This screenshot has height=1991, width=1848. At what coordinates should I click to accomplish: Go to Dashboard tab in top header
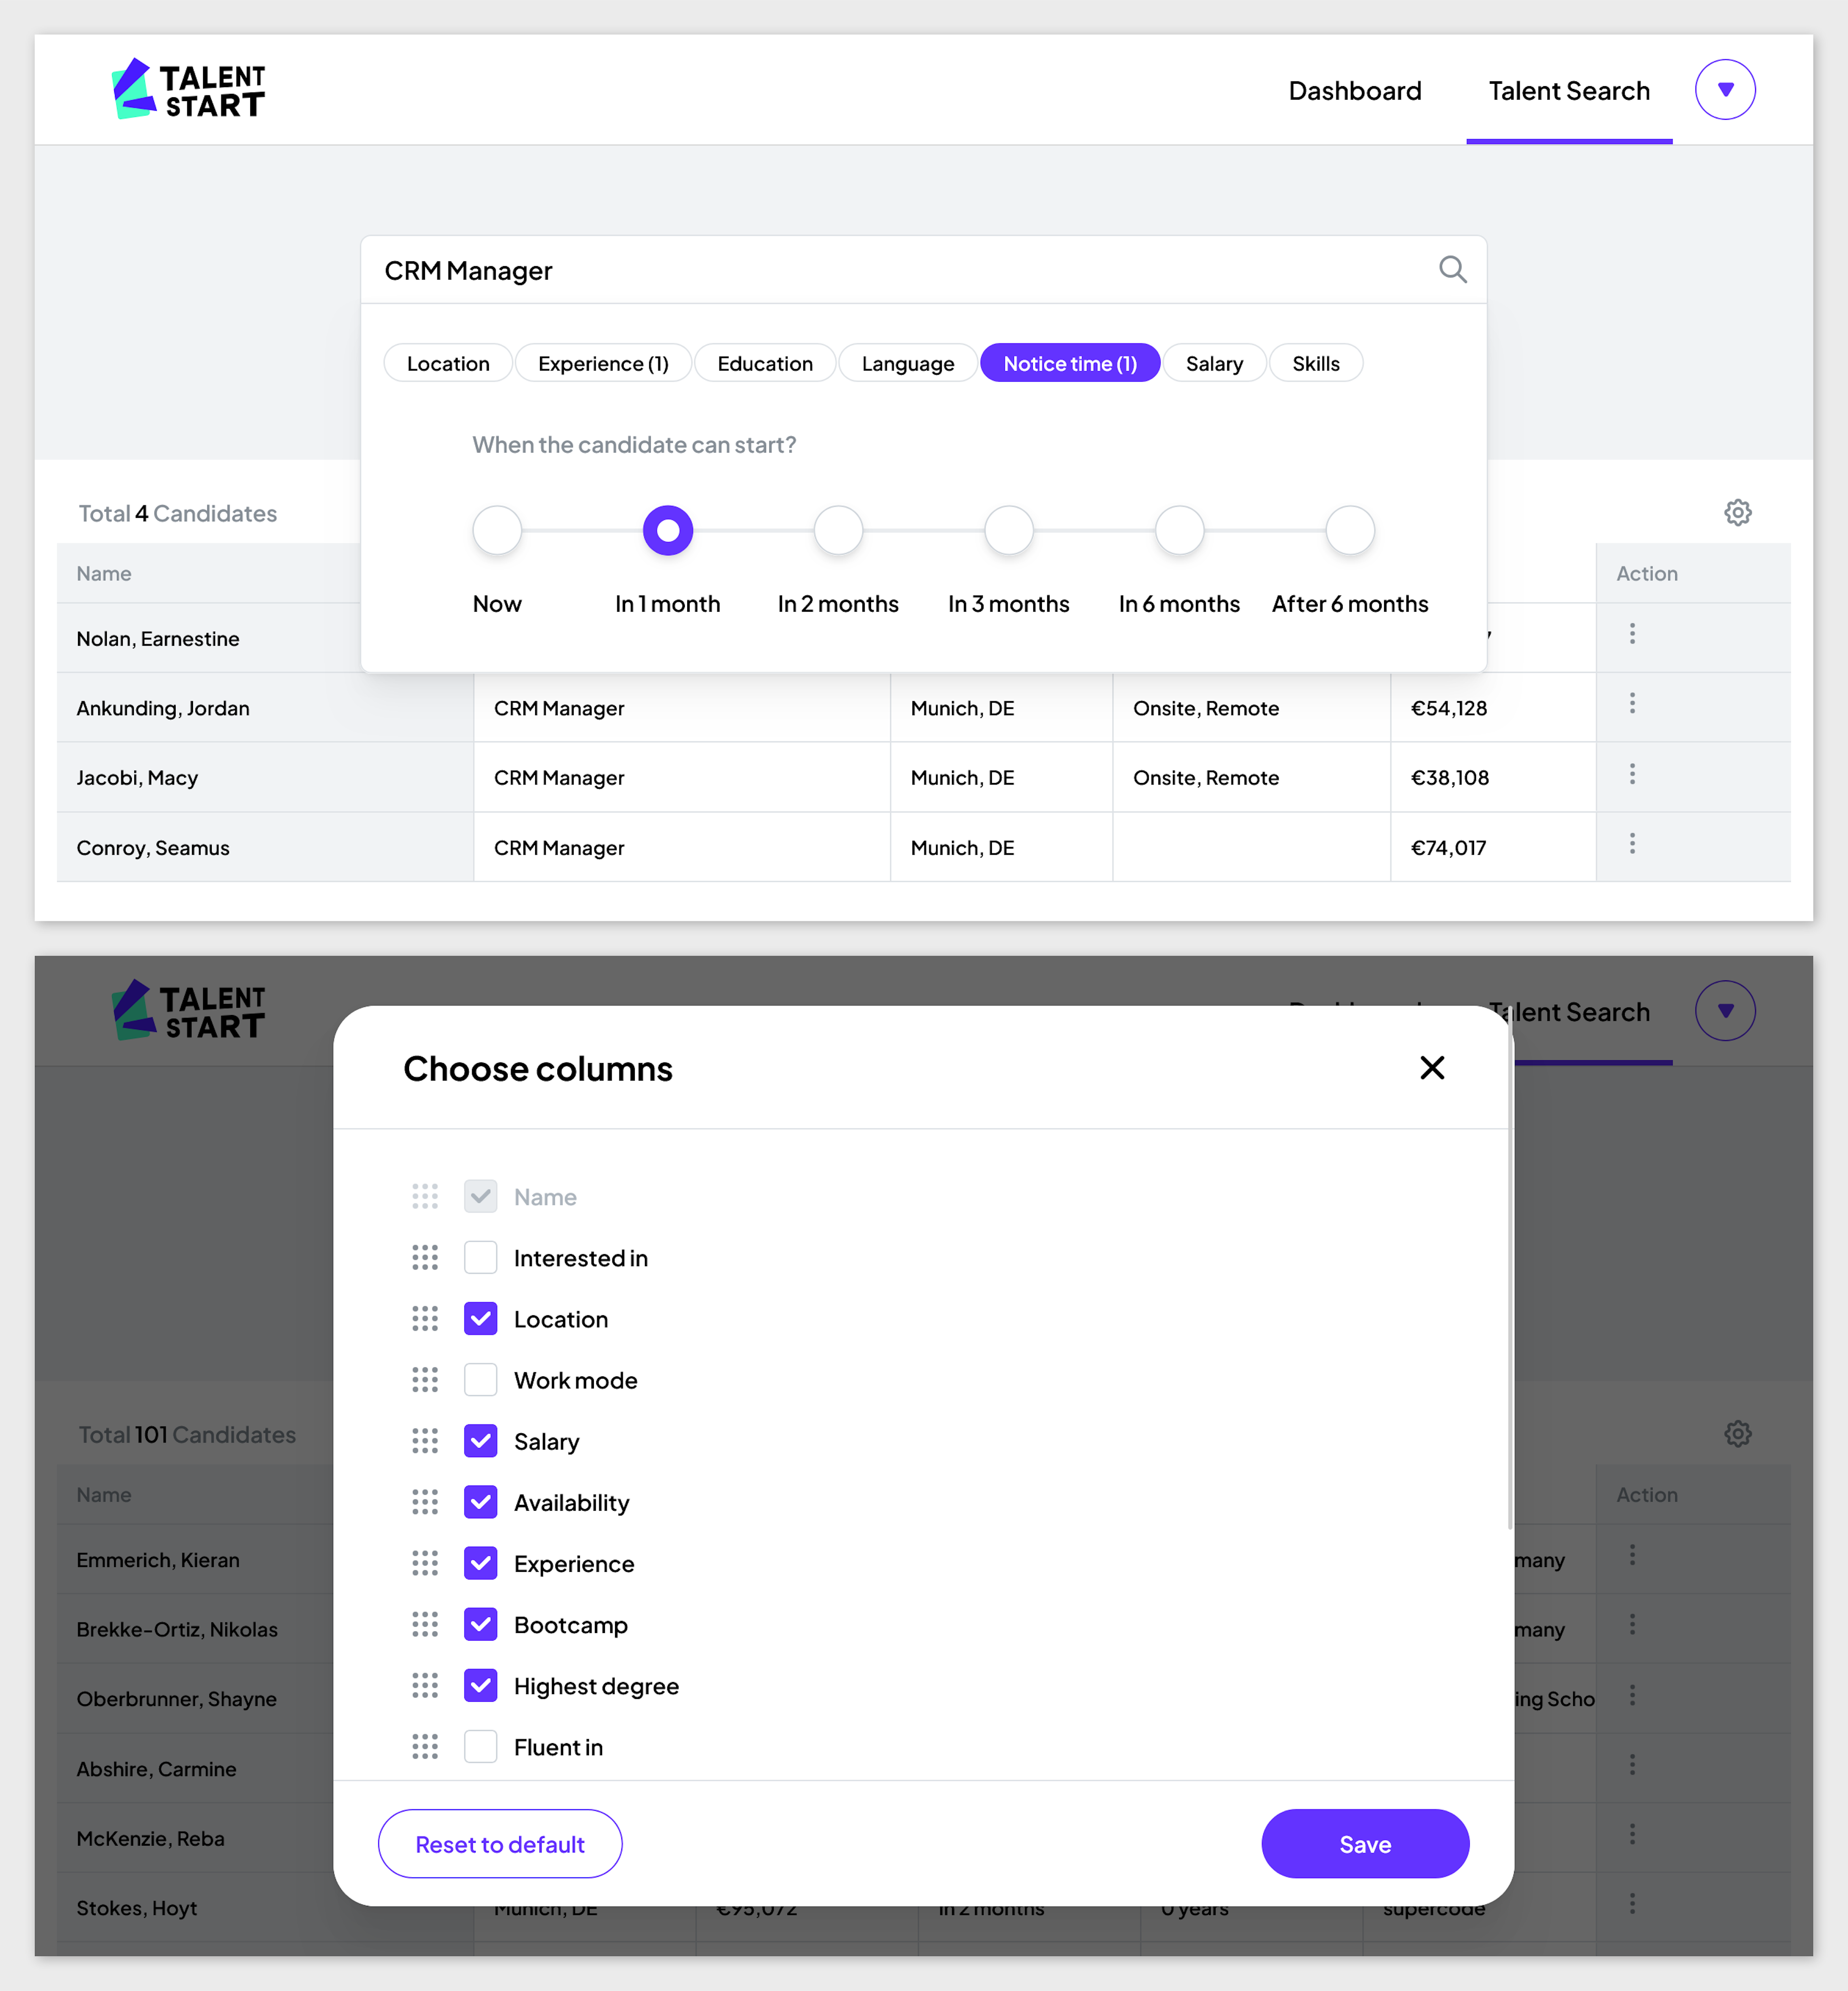(x=1354, y=90)
